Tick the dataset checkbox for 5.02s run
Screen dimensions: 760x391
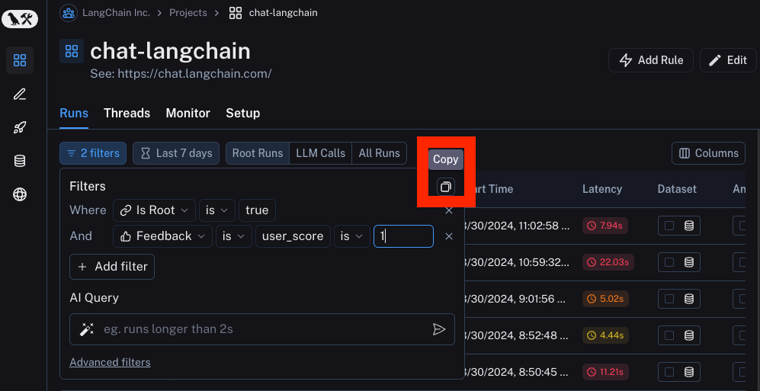669,299
